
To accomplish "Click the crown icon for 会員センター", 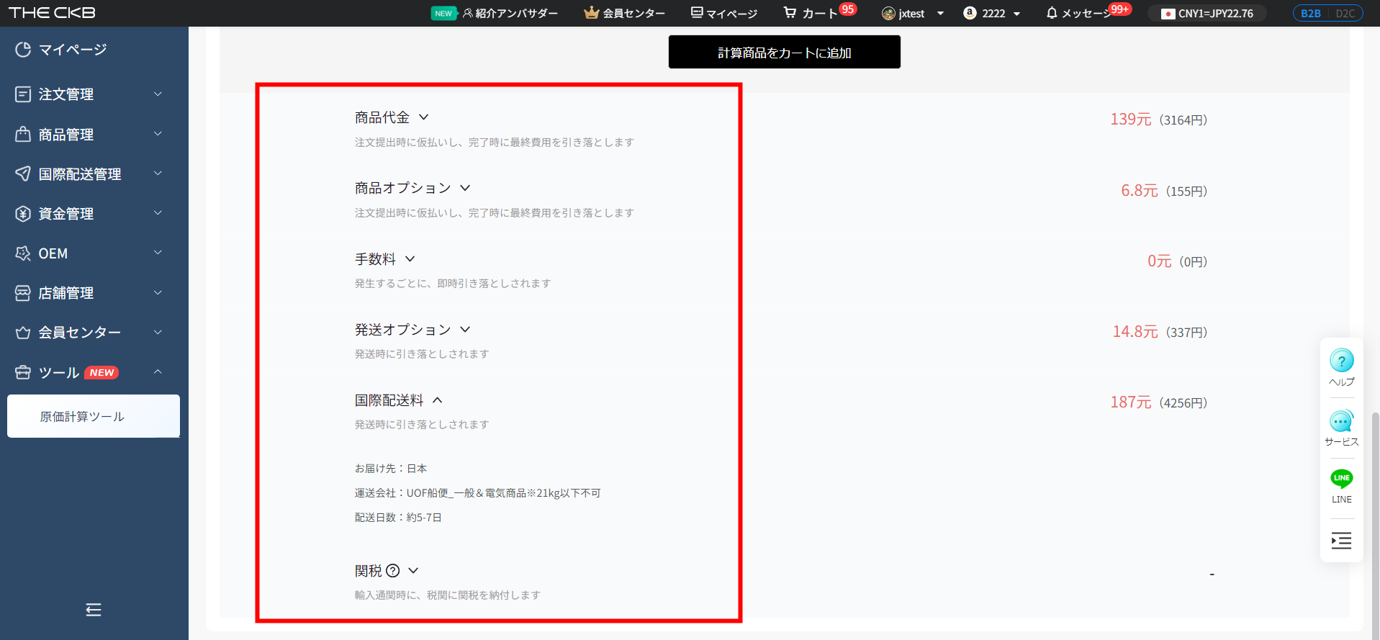I will point(591,12).
